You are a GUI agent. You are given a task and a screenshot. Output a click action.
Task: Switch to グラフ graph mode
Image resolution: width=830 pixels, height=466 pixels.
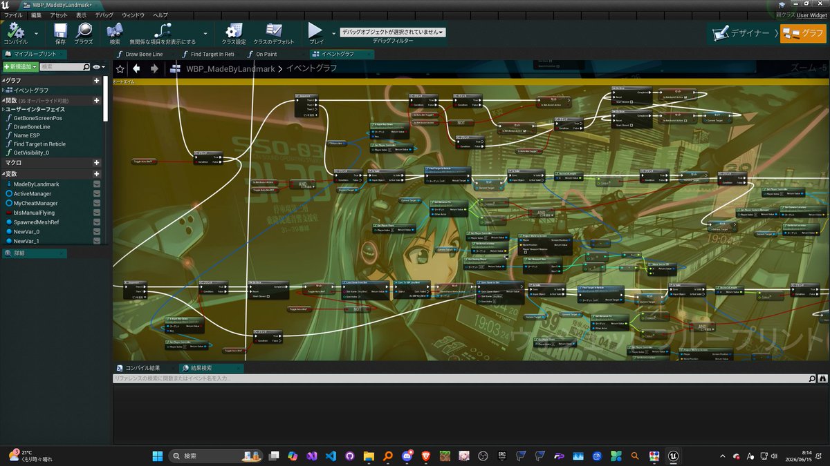(804, 33)
